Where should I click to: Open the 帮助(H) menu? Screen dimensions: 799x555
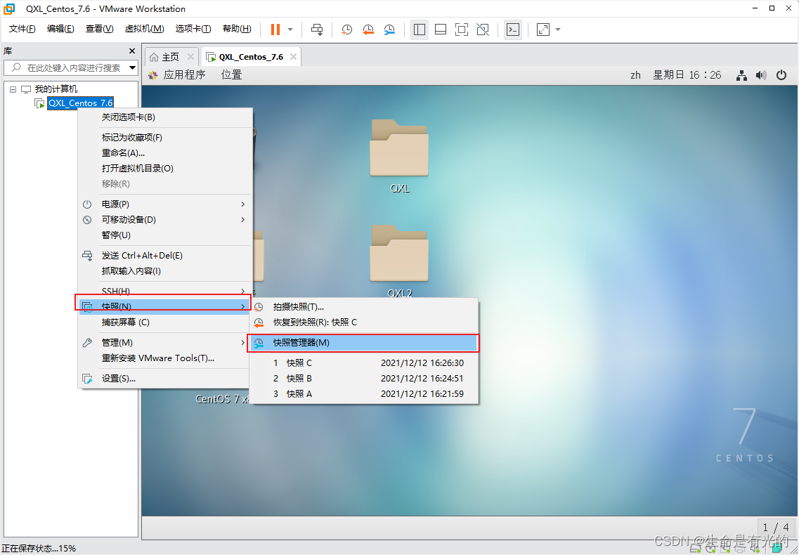(237, 29)
